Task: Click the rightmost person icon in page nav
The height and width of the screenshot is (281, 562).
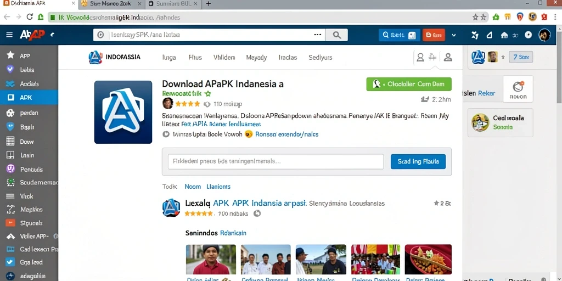Action: pos(448,57)
